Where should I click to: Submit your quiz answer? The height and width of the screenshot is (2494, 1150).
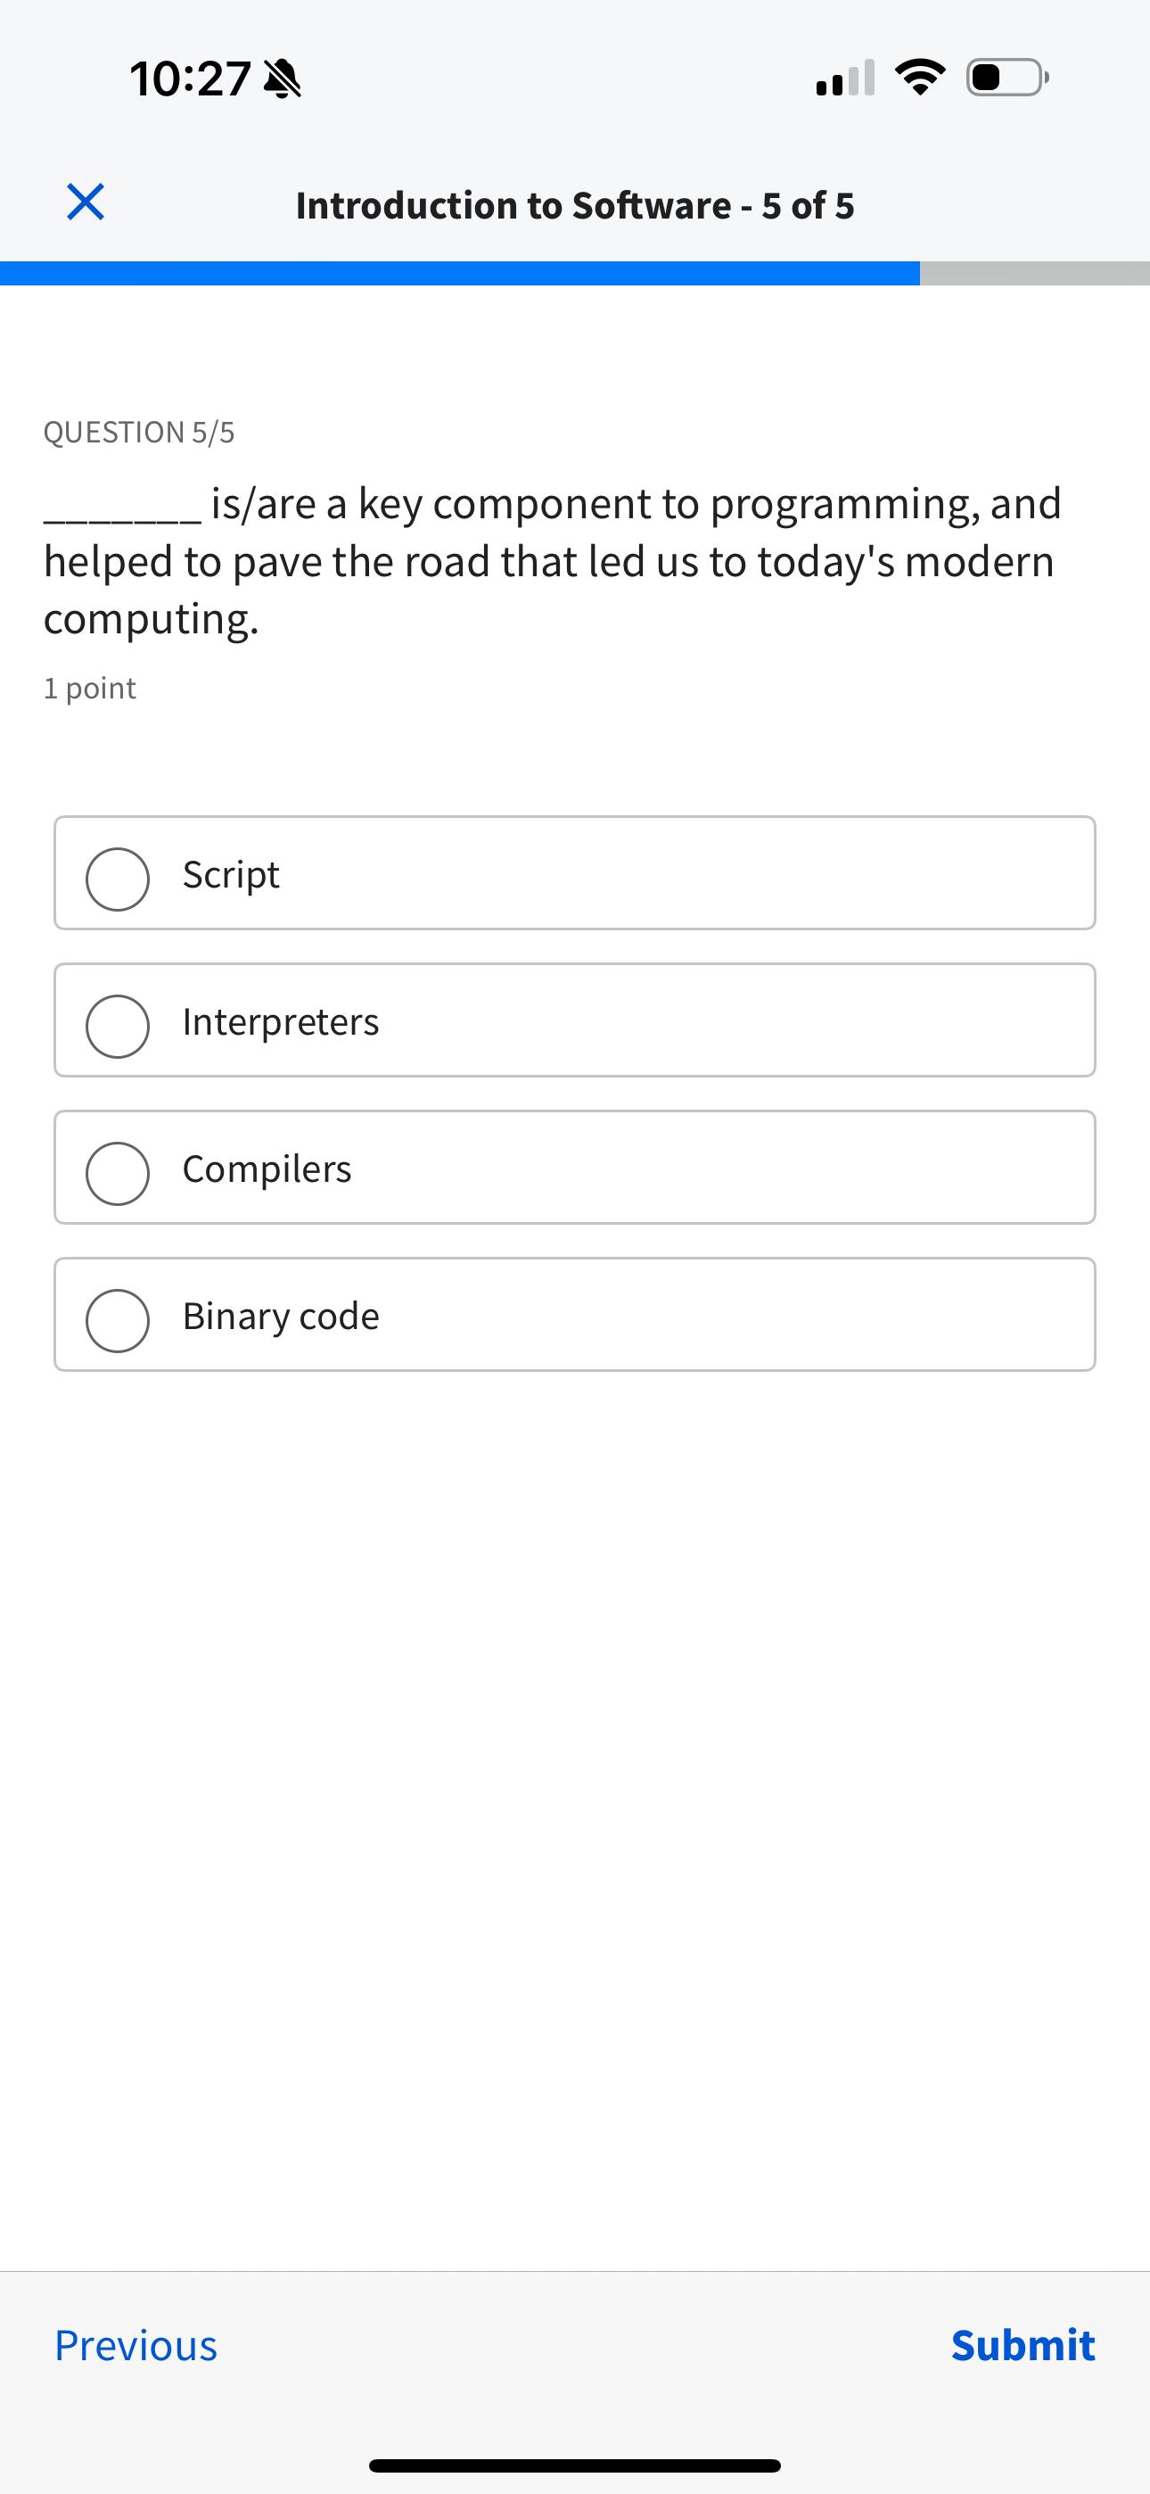pos(1023,2345)
